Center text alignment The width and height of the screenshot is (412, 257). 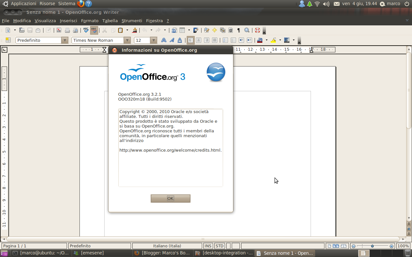[199, 40]
